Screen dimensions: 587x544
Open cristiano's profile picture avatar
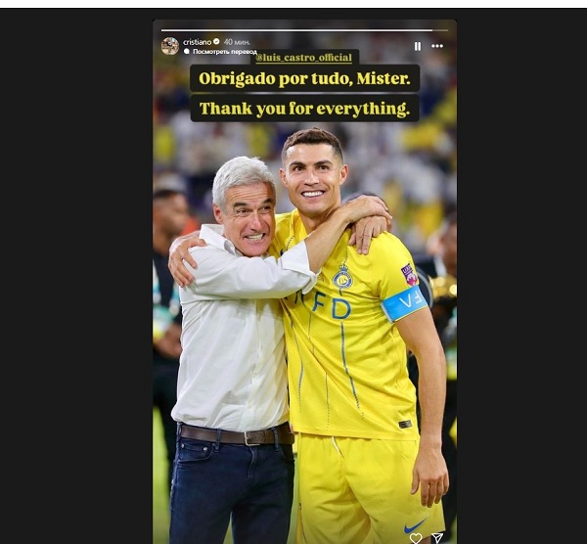click(170, 46)
